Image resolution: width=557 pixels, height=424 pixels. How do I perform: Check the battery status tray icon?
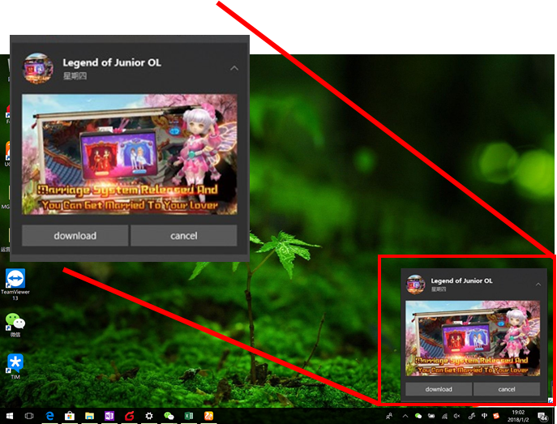pyautogui.click(x=431, y=416)
